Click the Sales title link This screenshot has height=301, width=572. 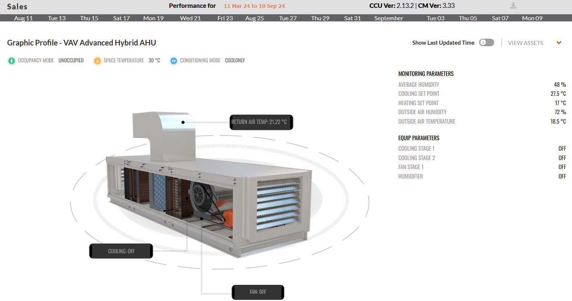(x=17, y=6)
